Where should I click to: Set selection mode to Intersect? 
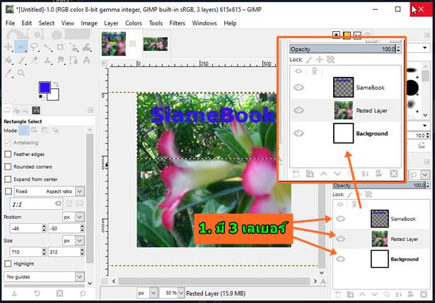point(56,130)
